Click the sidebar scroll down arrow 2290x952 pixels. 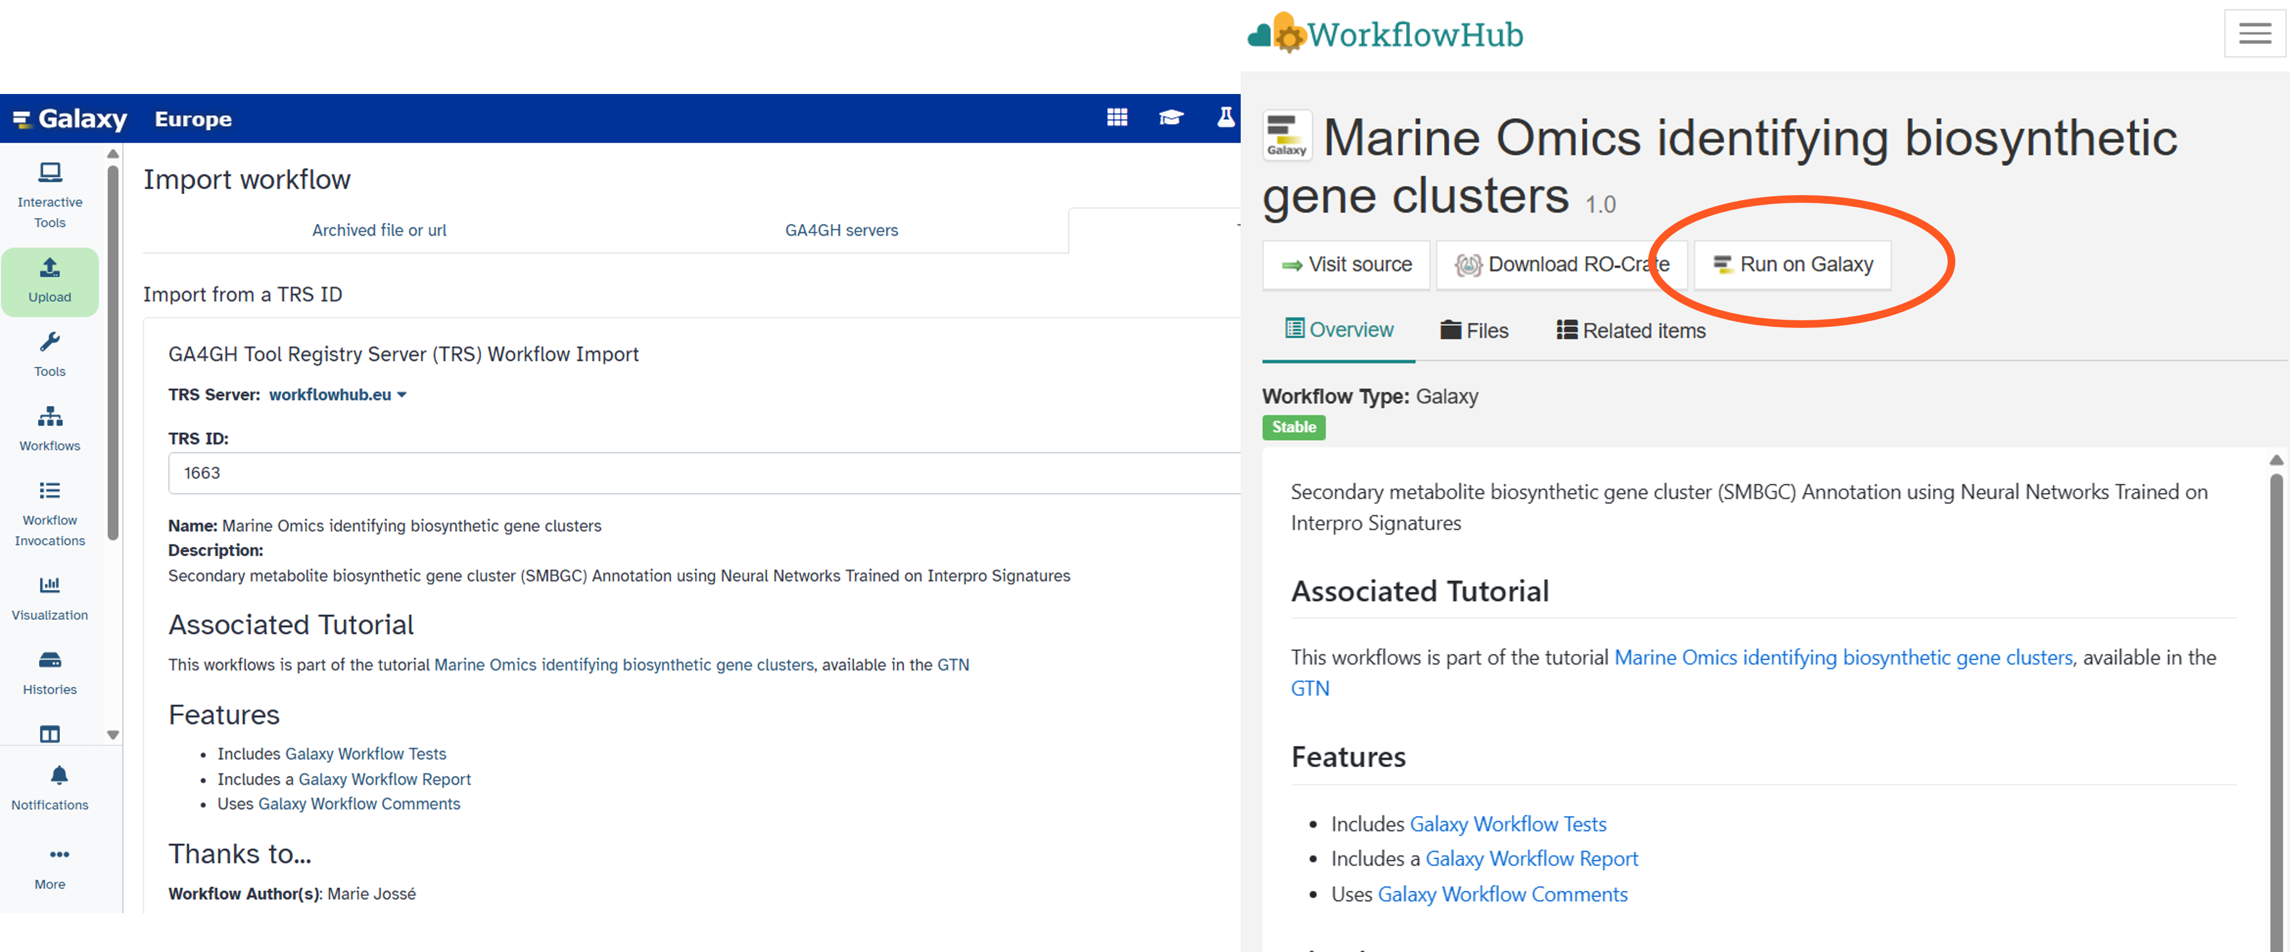tap(113, 735)
